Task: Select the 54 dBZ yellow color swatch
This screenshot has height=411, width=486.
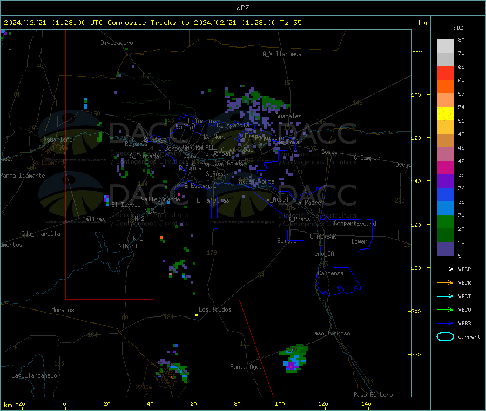Action: tap(445, 114)
